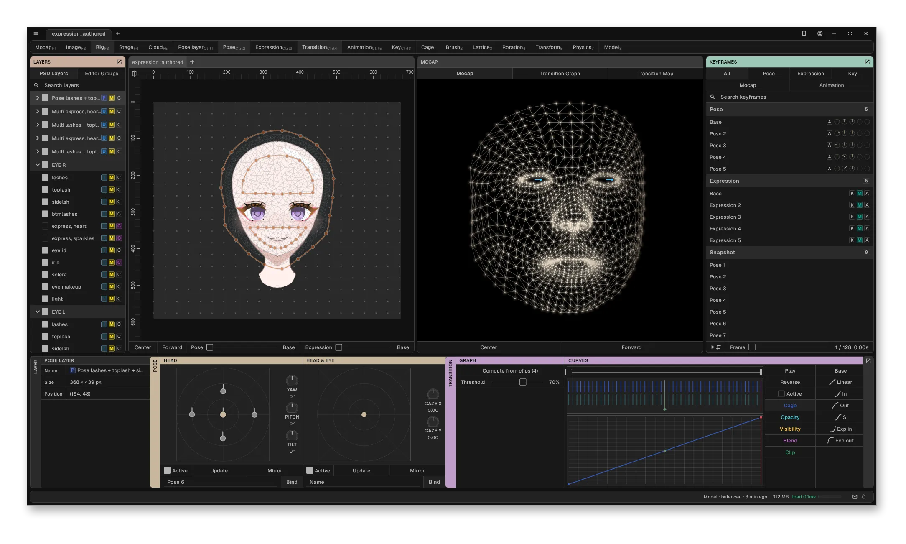Adjust the Threshold slider handle
Image resolution: width=906 pixels, height=544 pixels.
pyautogui.click(x=523, y=382)
